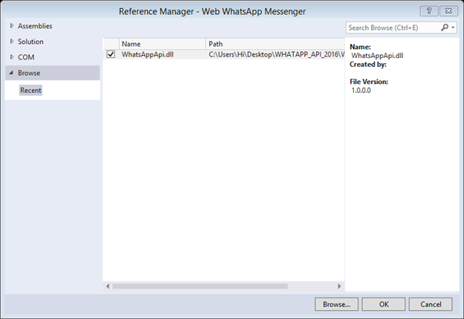Dismiss the dialog with Cancel
The height and width of the screenshot is (319, 464).
tap(431, 303)
